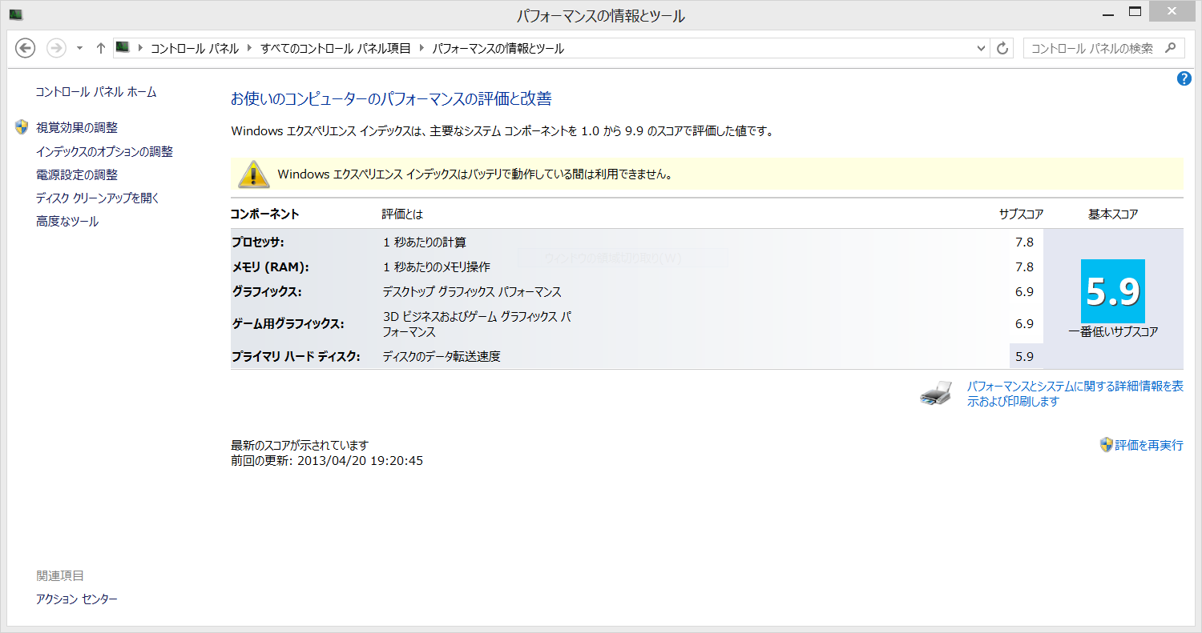
Task: Click the プロセッサ subscore 7.8
Action: tap(1024, 242)
